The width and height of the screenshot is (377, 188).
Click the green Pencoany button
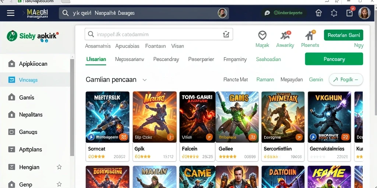click(334, 59)
